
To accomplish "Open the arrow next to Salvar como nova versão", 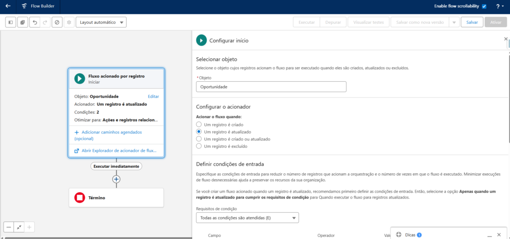I will 454,22.
